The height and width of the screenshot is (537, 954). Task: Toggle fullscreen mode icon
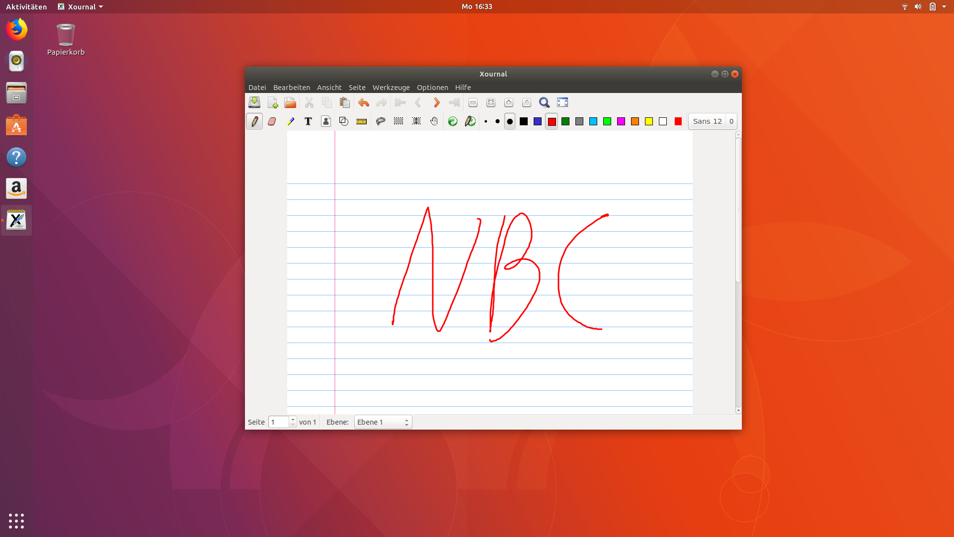pos(562,102)
